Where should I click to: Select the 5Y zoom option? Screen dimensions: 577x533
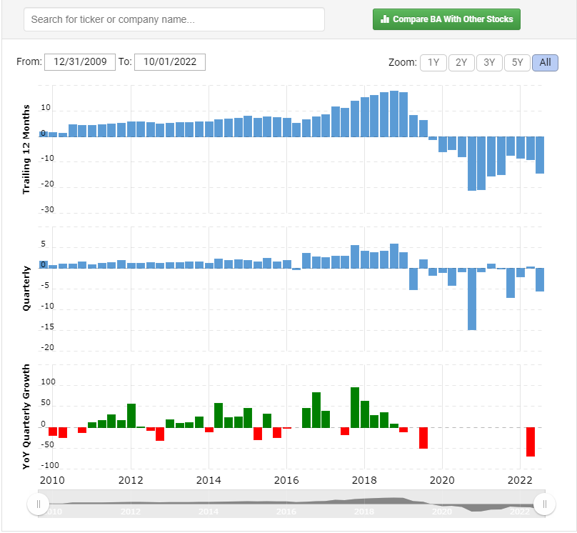click(518, 63)
